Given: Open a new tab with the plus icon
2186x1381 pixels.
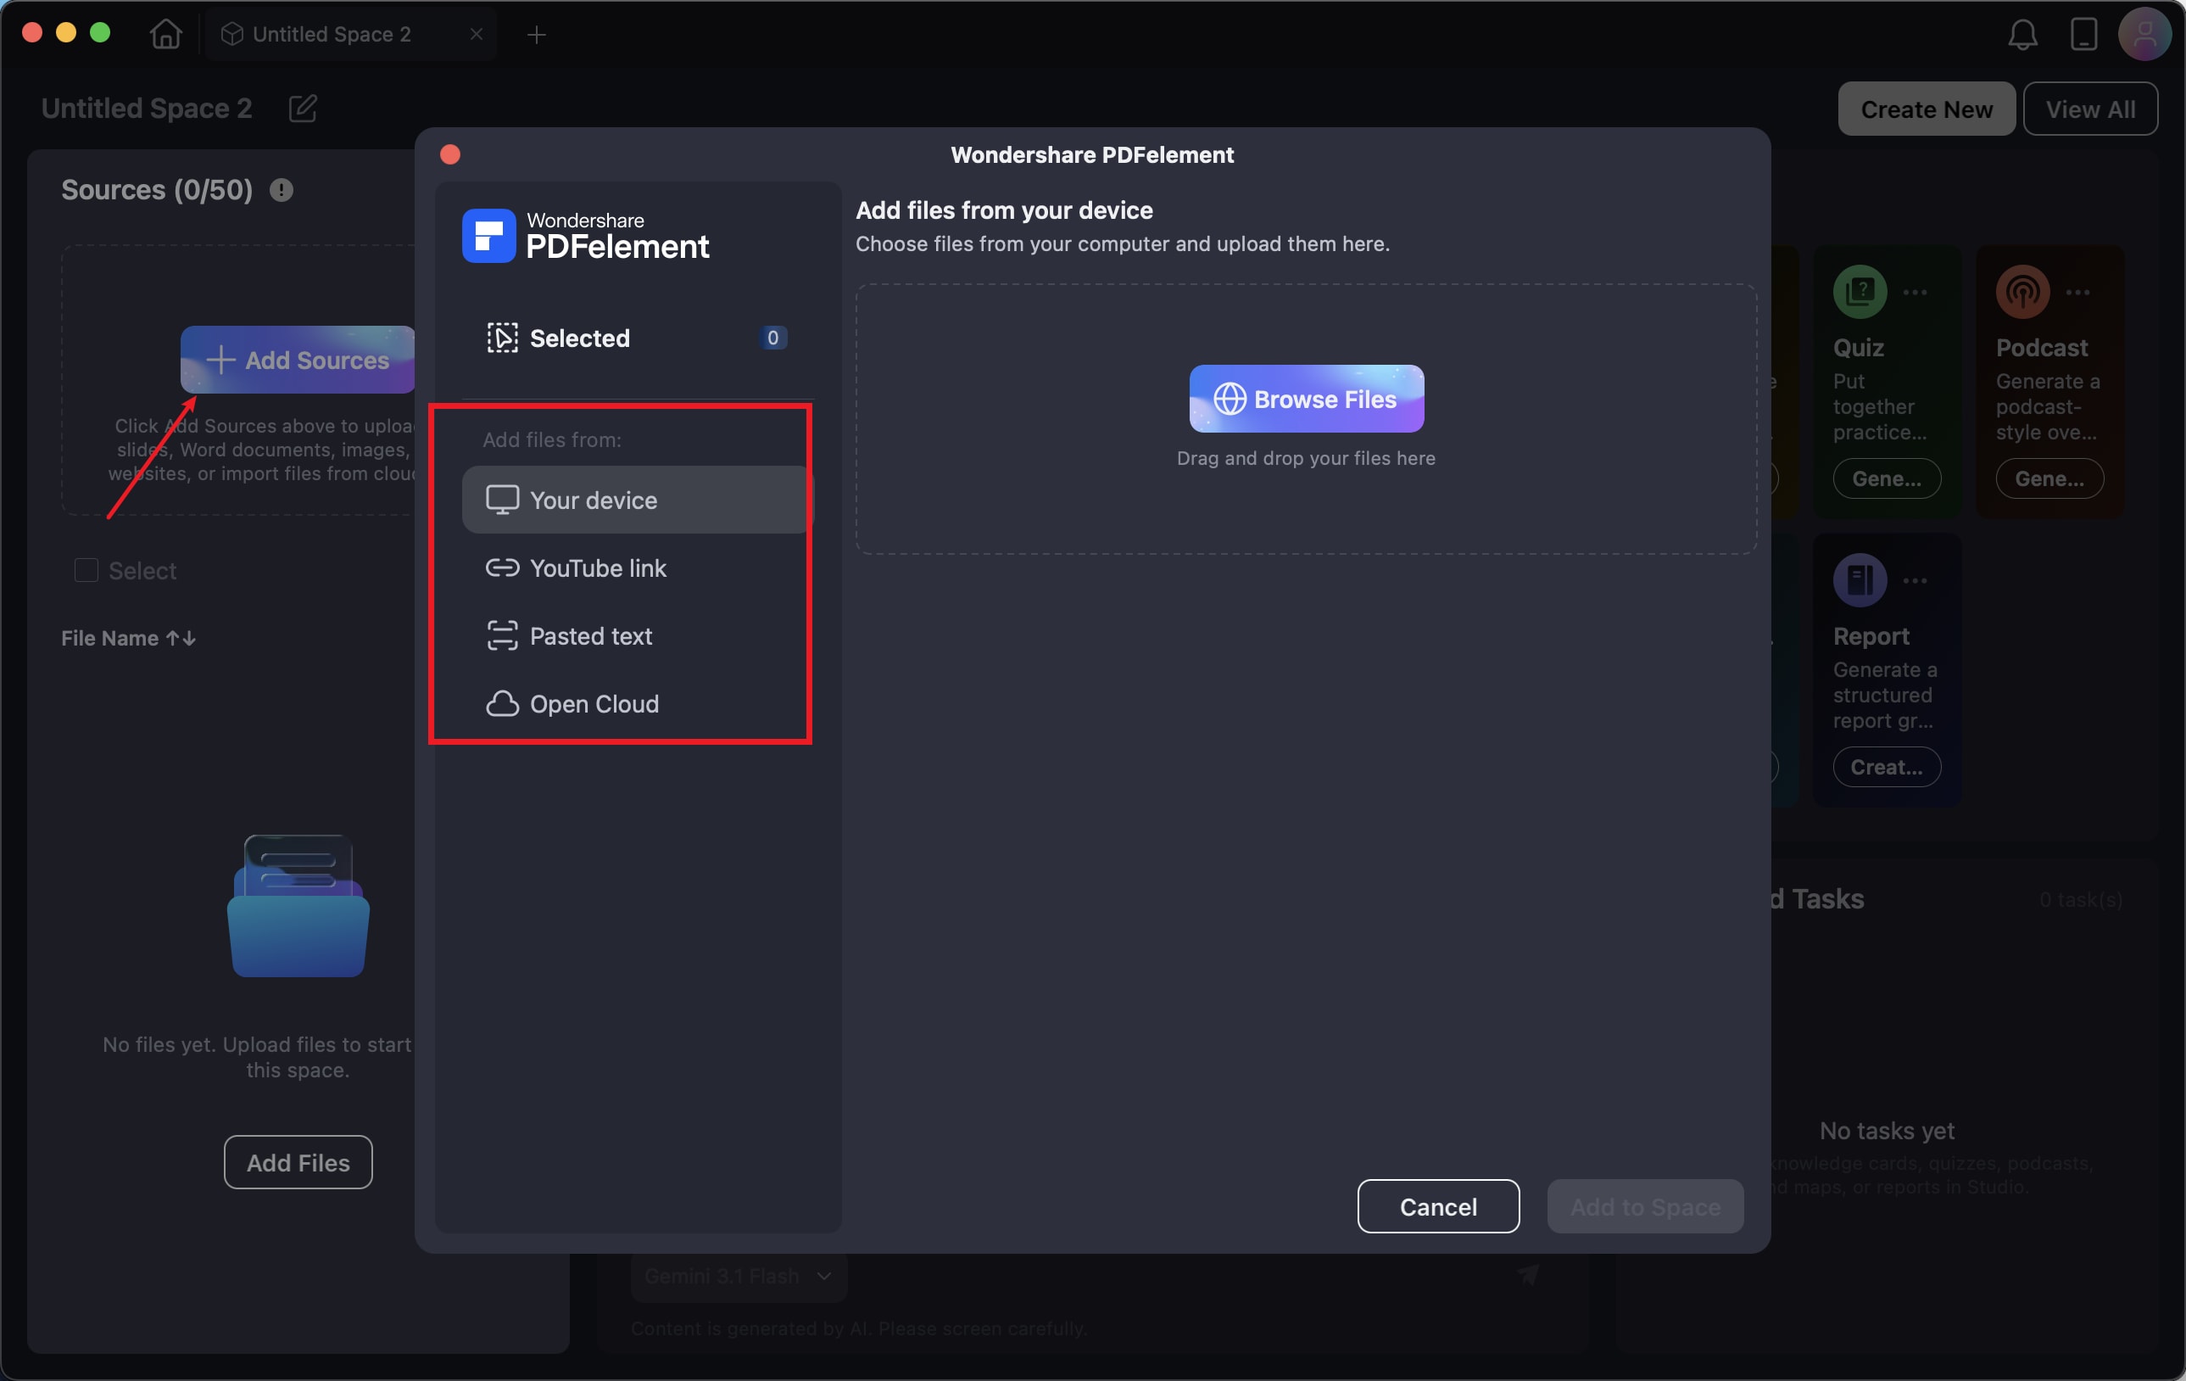Looking at the screenshot, I should pyautogui.click(x=537, y=35).
